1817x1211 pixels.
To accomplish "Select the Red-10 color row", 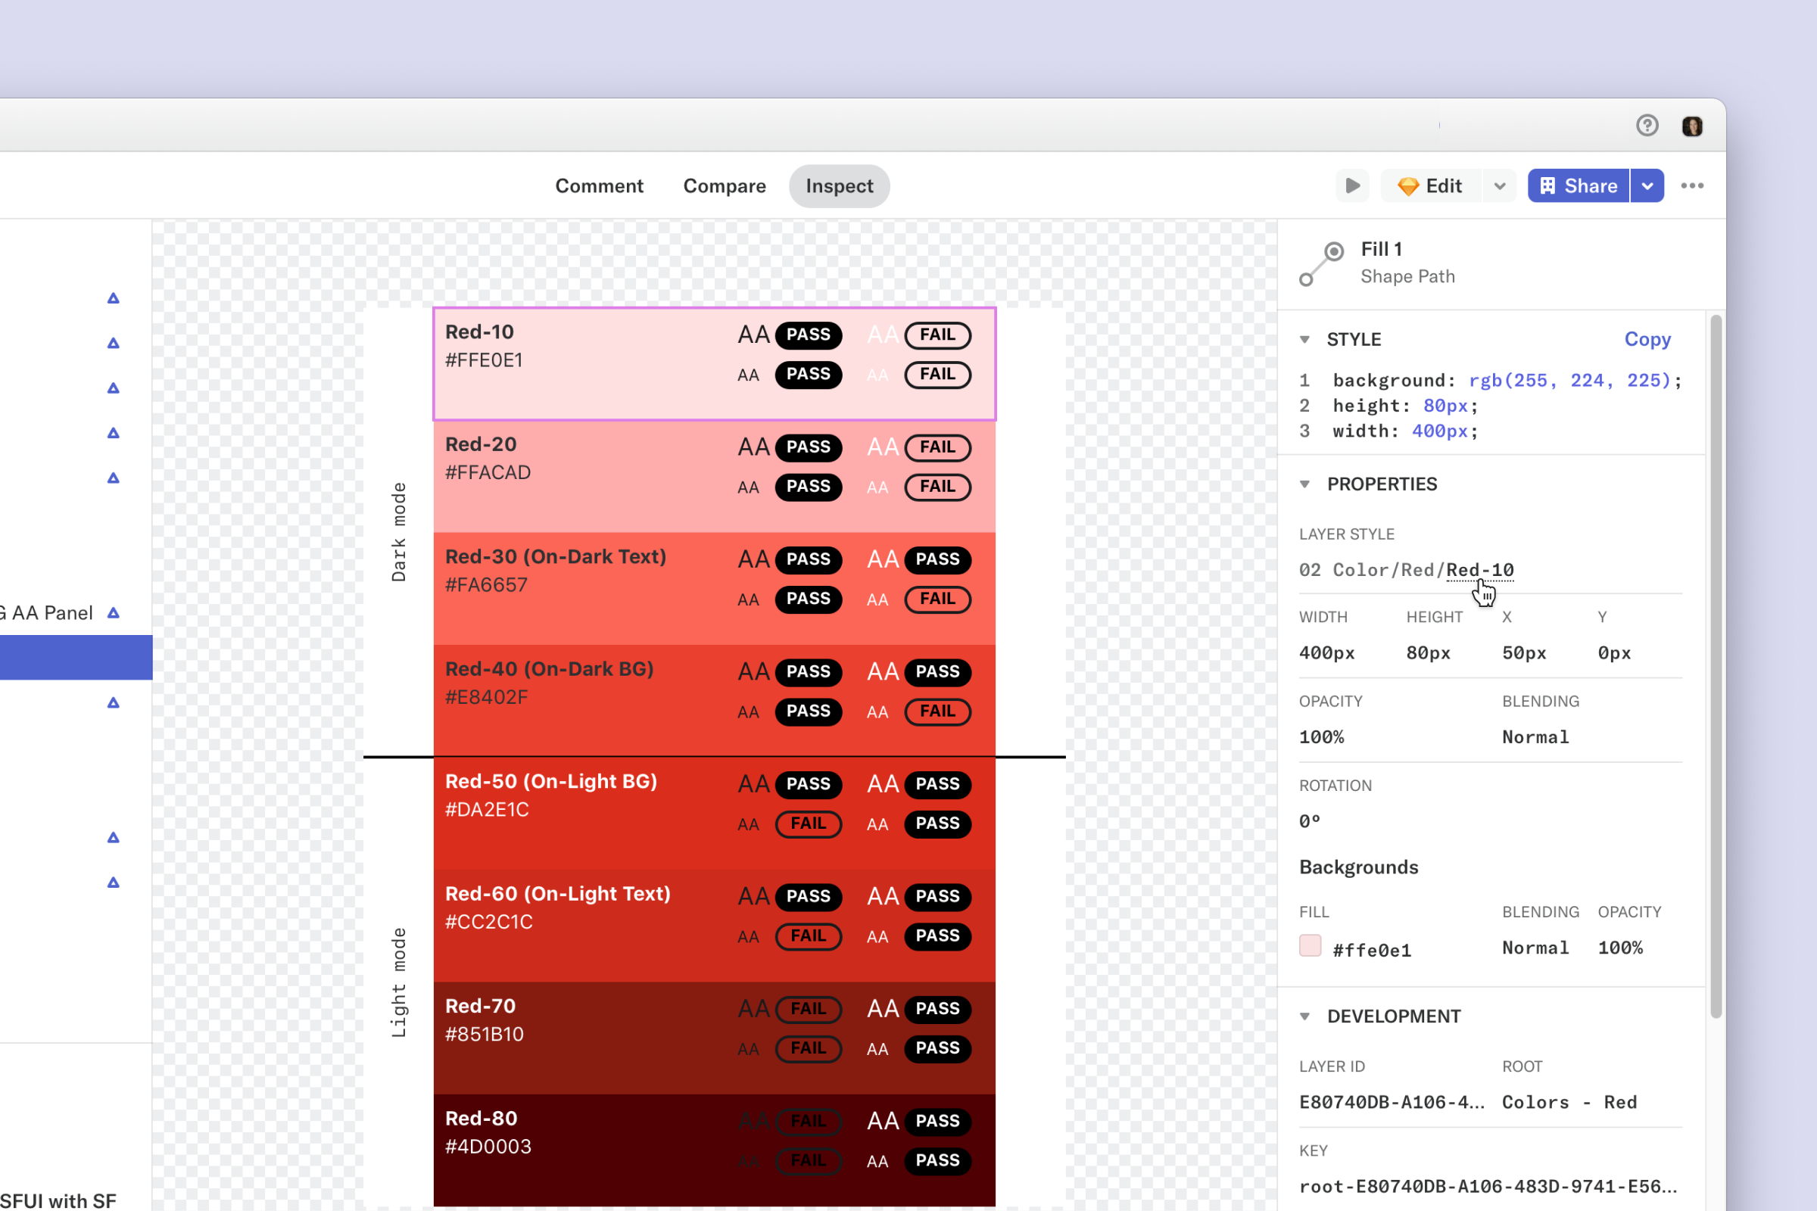I will coord(715,364).
